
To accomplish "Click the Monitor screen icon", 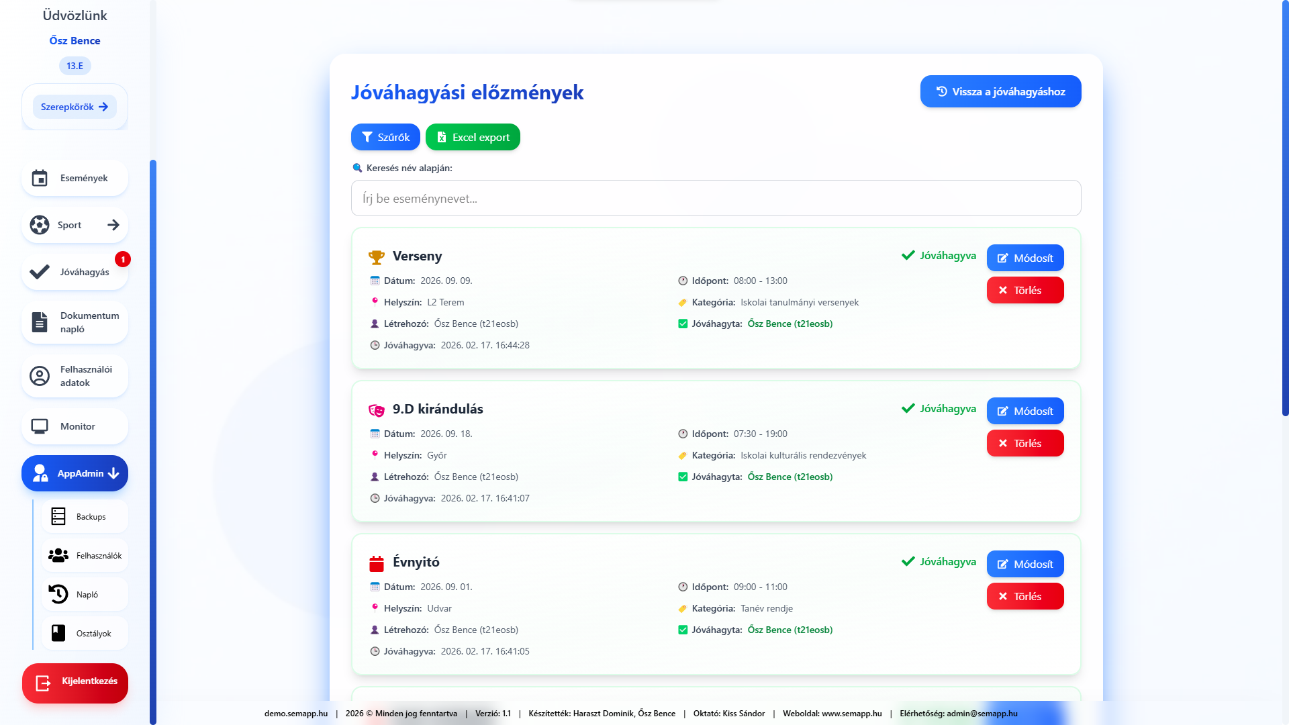I will [40, 426].
